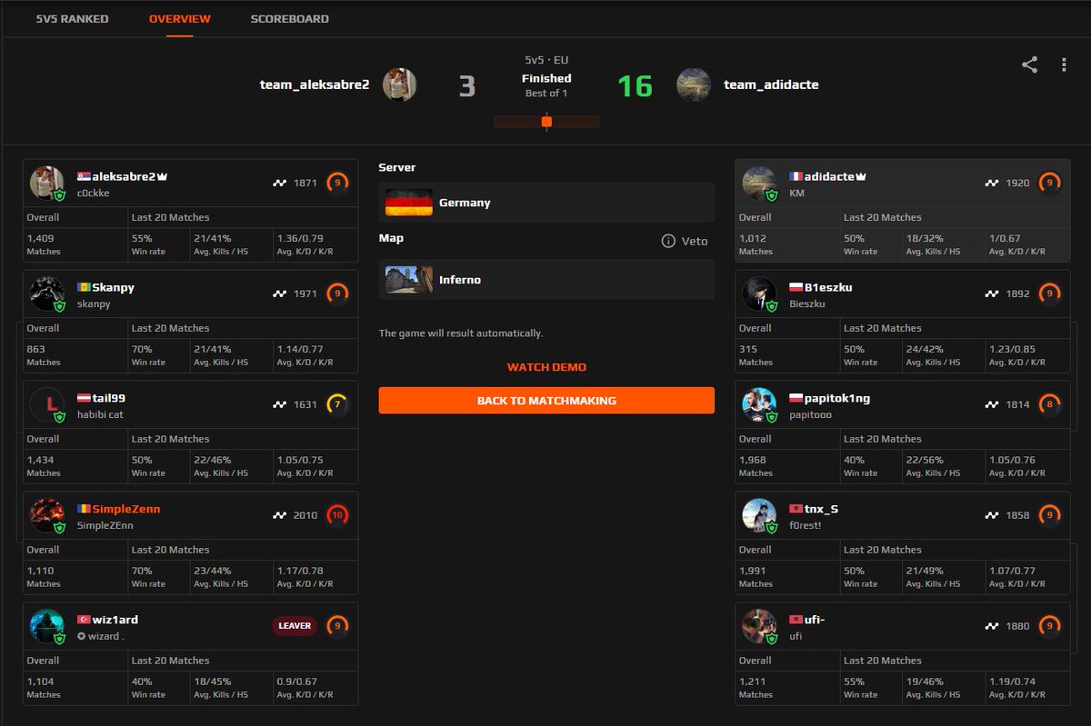Screen dimensions: 1091x726
Task: Click the score 16 for team_adidacte
Action: point(636,85)
